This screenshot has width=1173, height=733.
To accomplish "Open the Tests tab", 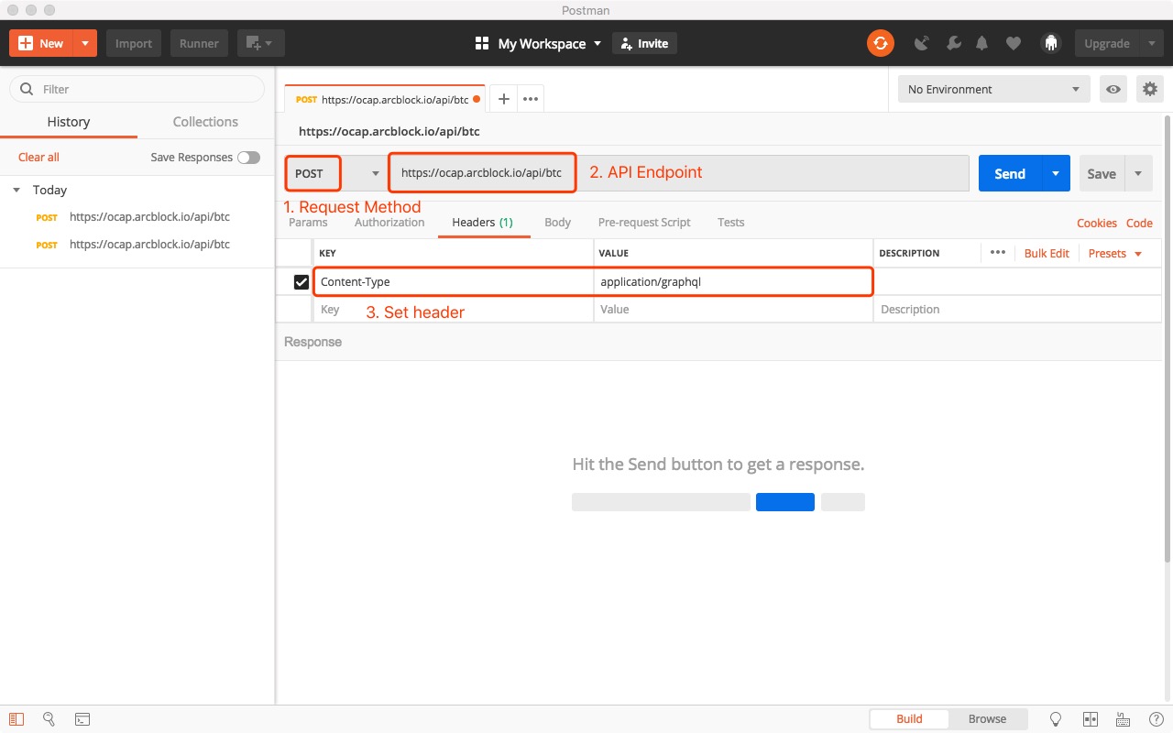I will pos(731,222).
